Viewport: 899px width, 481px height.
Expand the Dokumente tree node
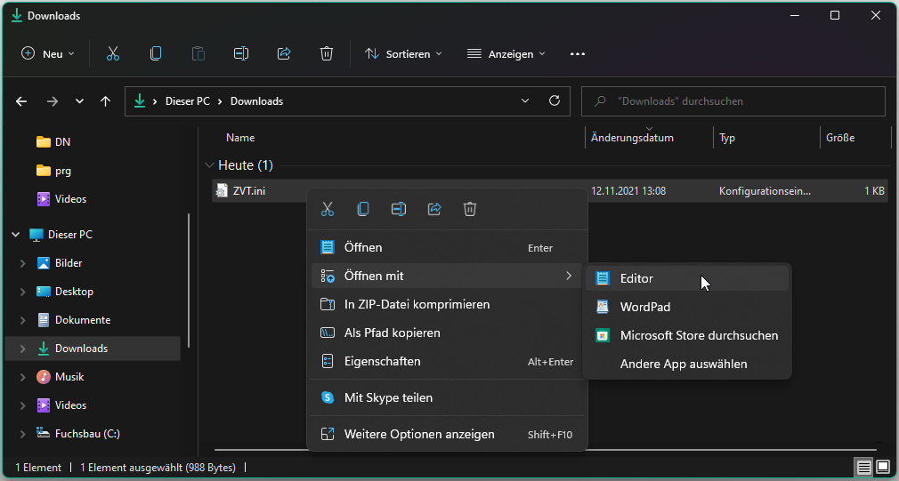point(23,320)
